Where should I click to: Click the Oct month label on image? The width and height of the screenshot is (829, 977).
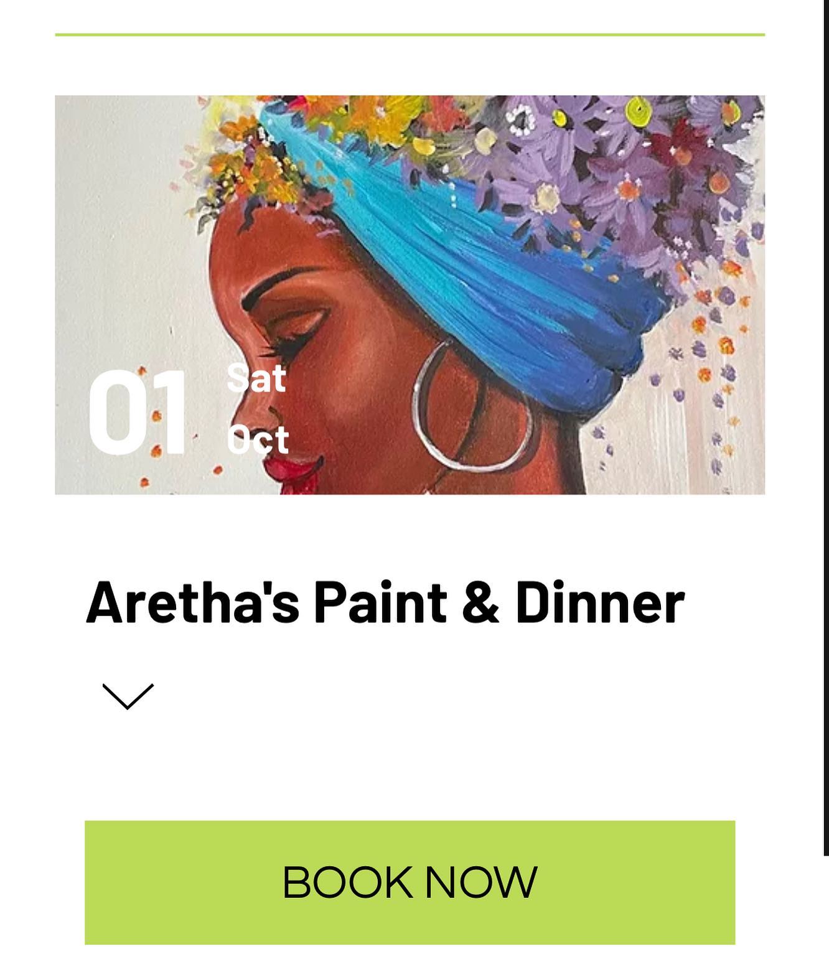[258, 439]
